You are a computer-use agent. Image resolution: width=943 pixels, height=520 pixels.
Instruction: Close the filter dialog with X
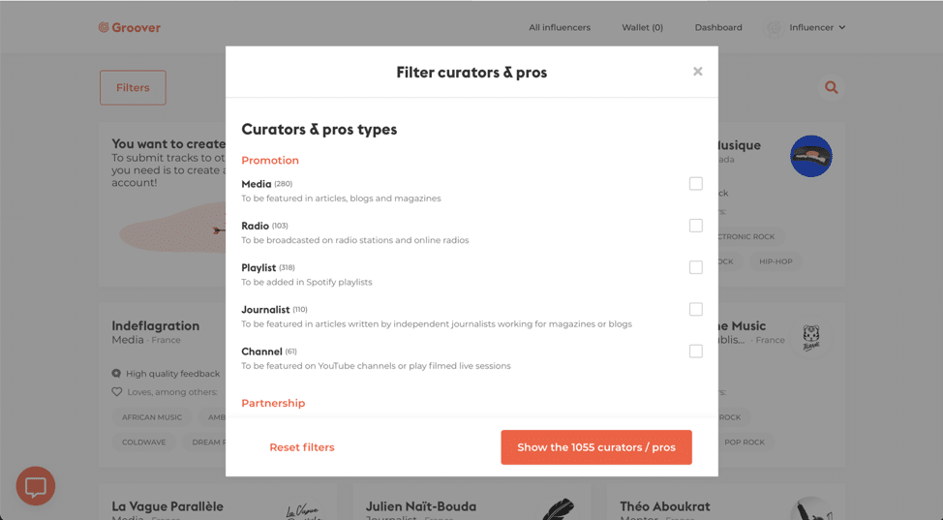coord(698,72)
